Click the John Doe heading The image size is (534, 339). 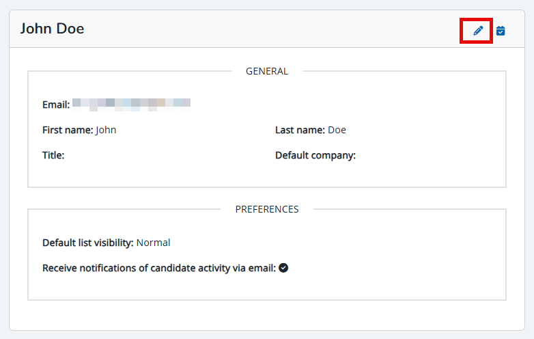[x=52, y=29]
